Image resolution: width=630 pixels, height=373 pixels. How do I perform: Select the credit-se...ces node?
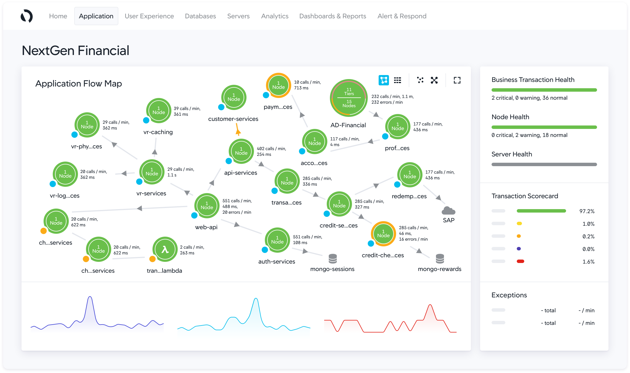pos(339,204)
